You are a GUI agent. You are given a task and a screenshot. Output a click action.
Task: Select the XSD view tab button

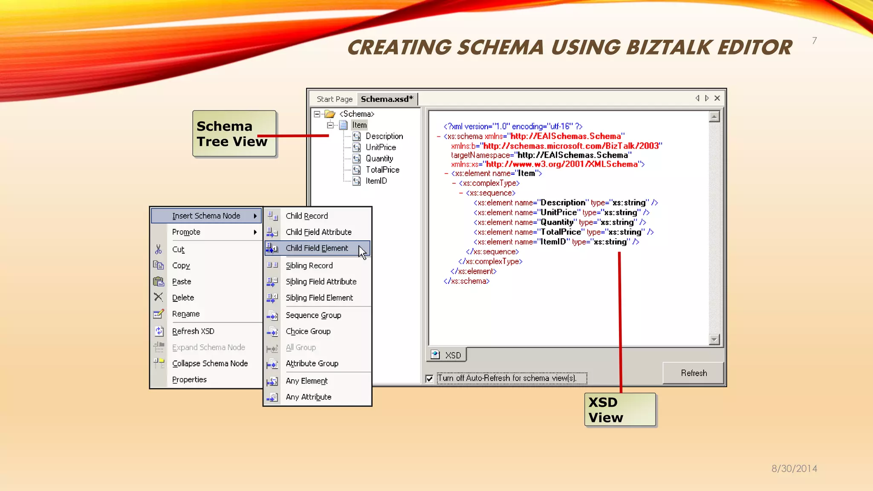pos(446,355)
